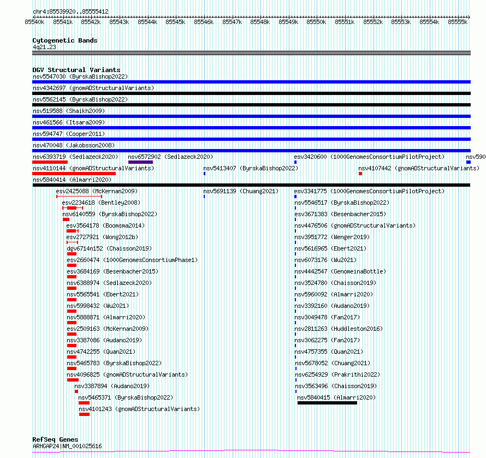
Task: Open nsv3951772 (Wenger2019) label
Action: tap(332, 237)
